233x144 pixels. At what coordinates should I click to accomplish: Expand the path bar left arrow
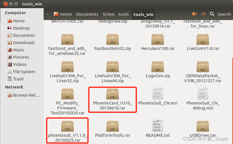click(x=47, y=14)
